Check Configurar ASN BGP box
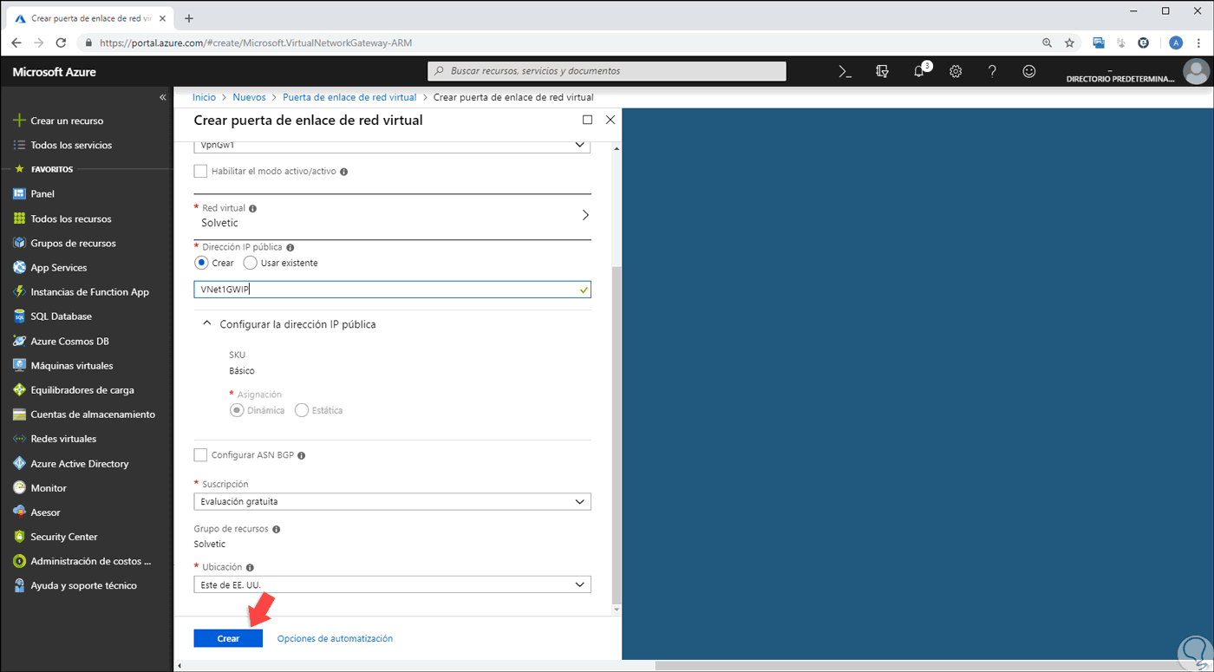Viewport: 1214px width, 672px height. (200, 455)
